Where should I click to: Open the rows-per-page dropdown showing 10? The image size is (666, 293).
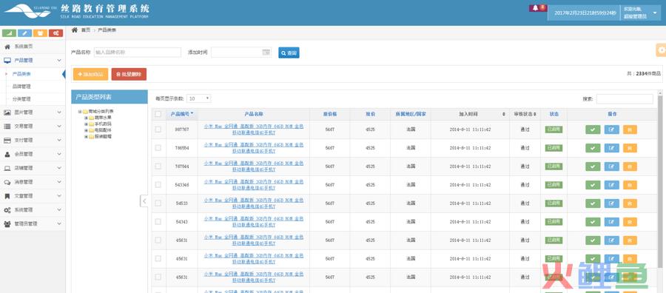point(199,98)
